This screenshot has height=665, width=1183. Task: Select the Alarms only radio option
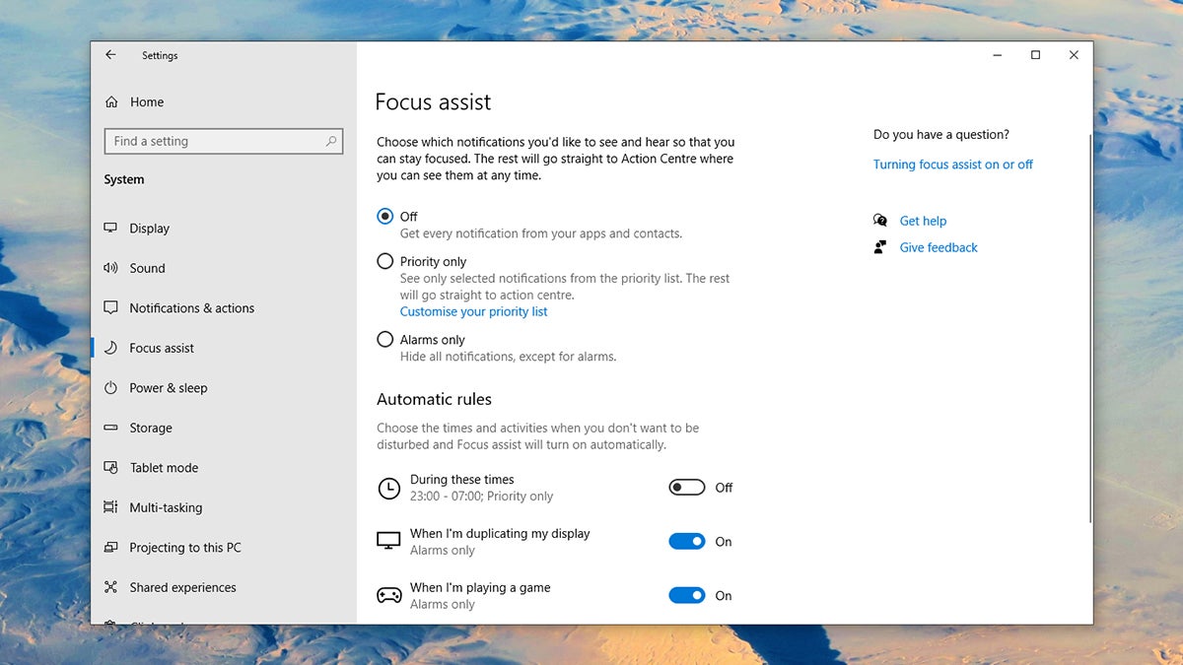coord(385,340)
